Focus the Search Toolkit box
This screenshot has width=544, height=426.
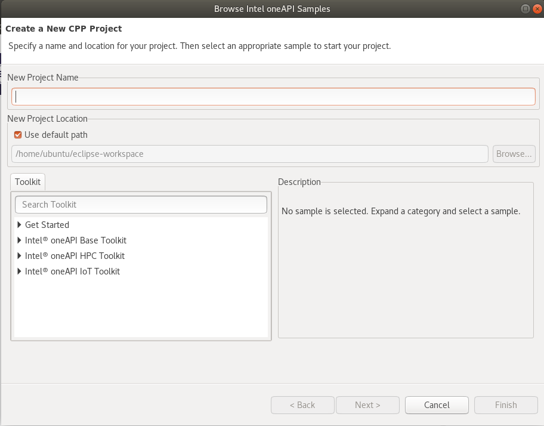coord(141,205)
